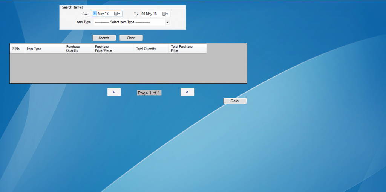Open the From date calendar picker
The width and height of the screenshot is (386, 192).
pyautogui.click(x=117, y=14)
